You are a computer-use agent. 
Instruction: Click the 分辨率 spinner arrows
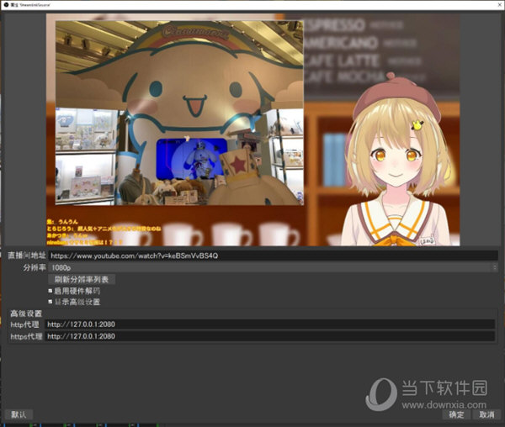coord(495,267)
